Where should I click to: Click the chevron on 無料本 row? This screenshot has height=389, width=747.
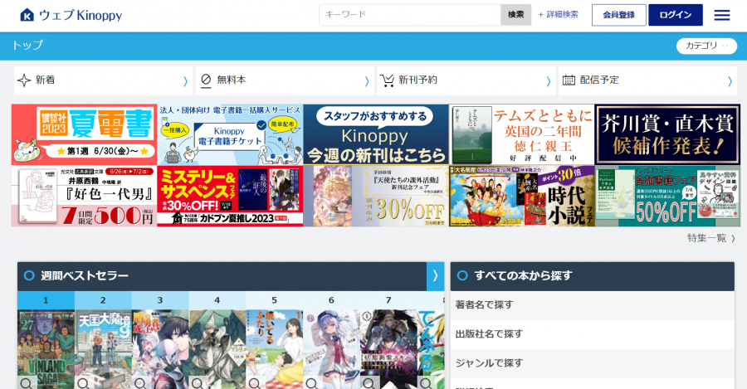click(x=367, y=81)
